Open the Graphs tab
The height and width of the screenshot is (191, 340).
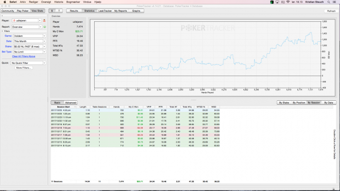136,11
